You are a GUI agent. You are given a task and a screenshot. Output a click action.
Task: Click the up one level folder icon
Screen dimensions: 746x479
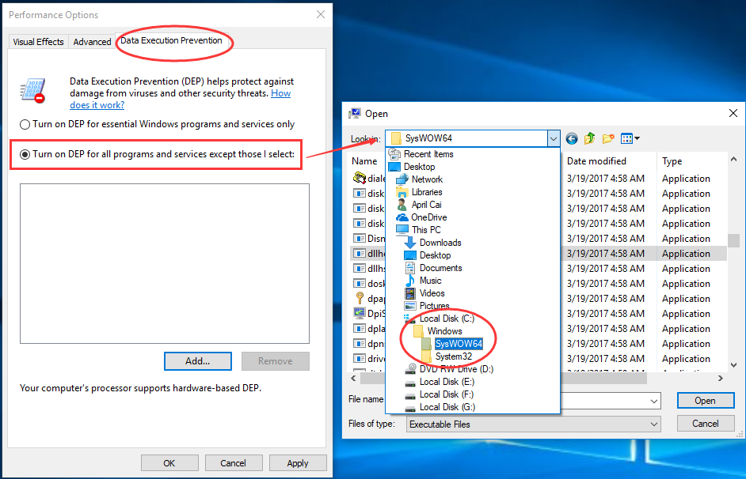click(x=590, y=138)
